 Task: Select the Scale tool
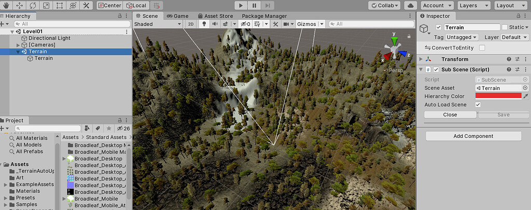click(x=46, y=5)
